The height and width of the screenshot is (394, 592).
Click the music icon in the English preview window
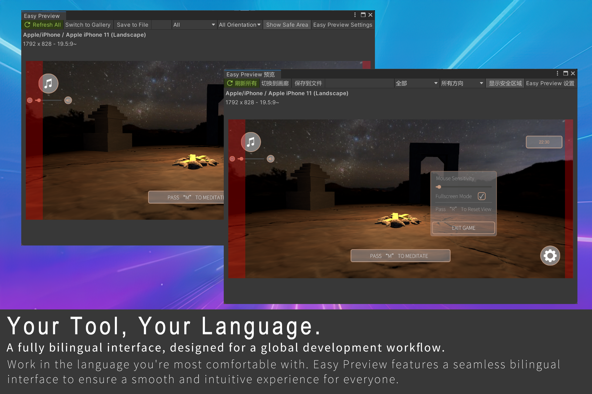(x=49, y=84)
